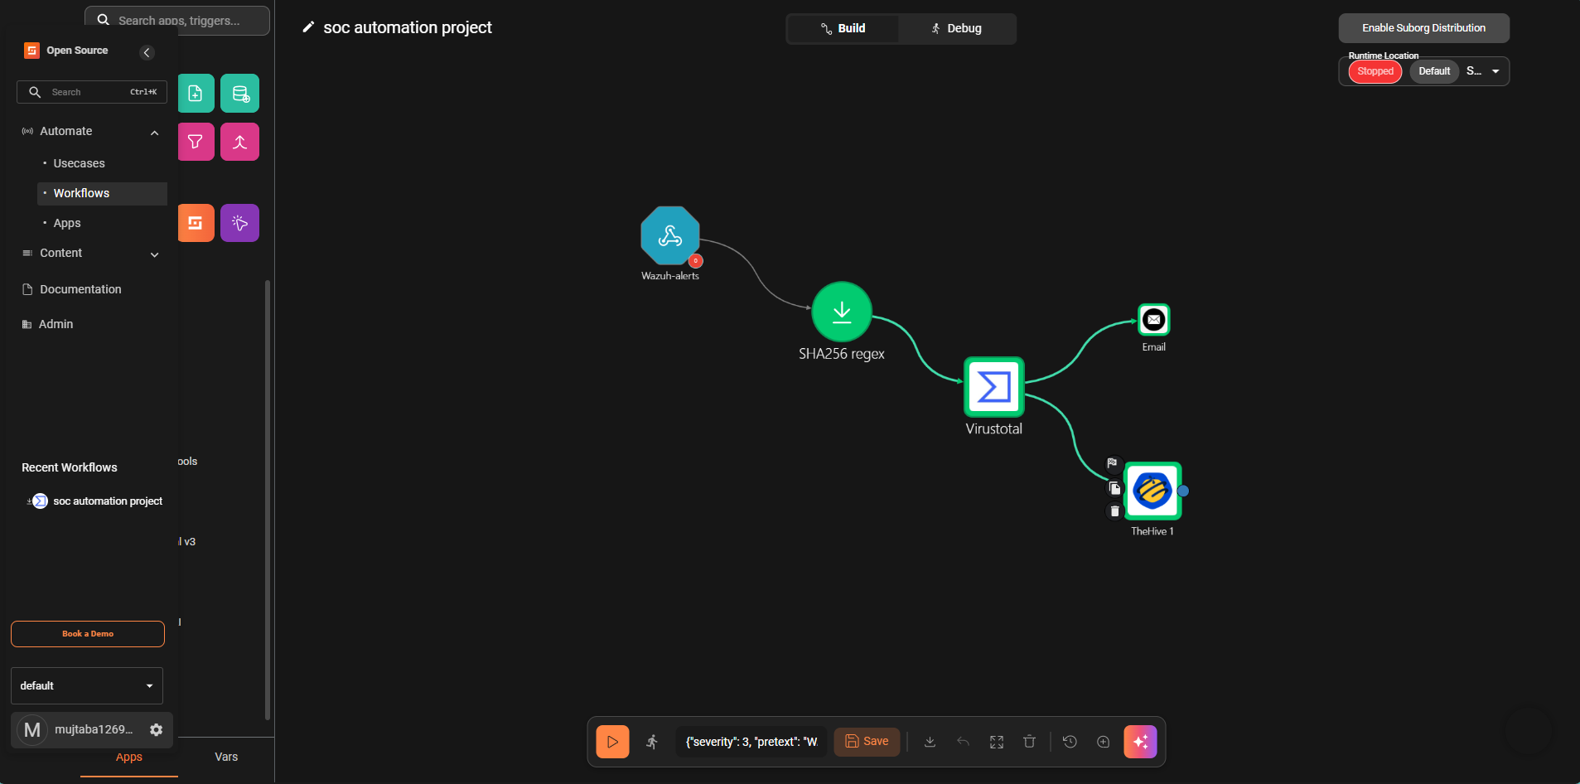Click Enable Suborg Distribution button
The image size is (1580, 784).
coord(1423,28)
